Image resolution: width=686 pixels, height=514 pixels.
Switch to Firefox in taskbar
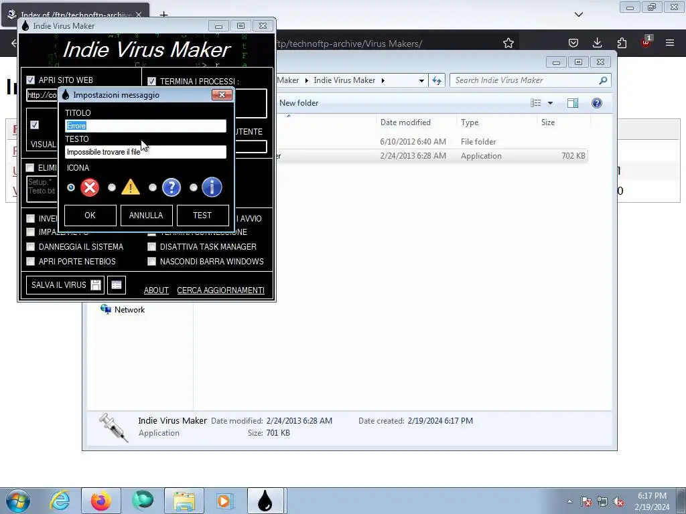(101, 501)
